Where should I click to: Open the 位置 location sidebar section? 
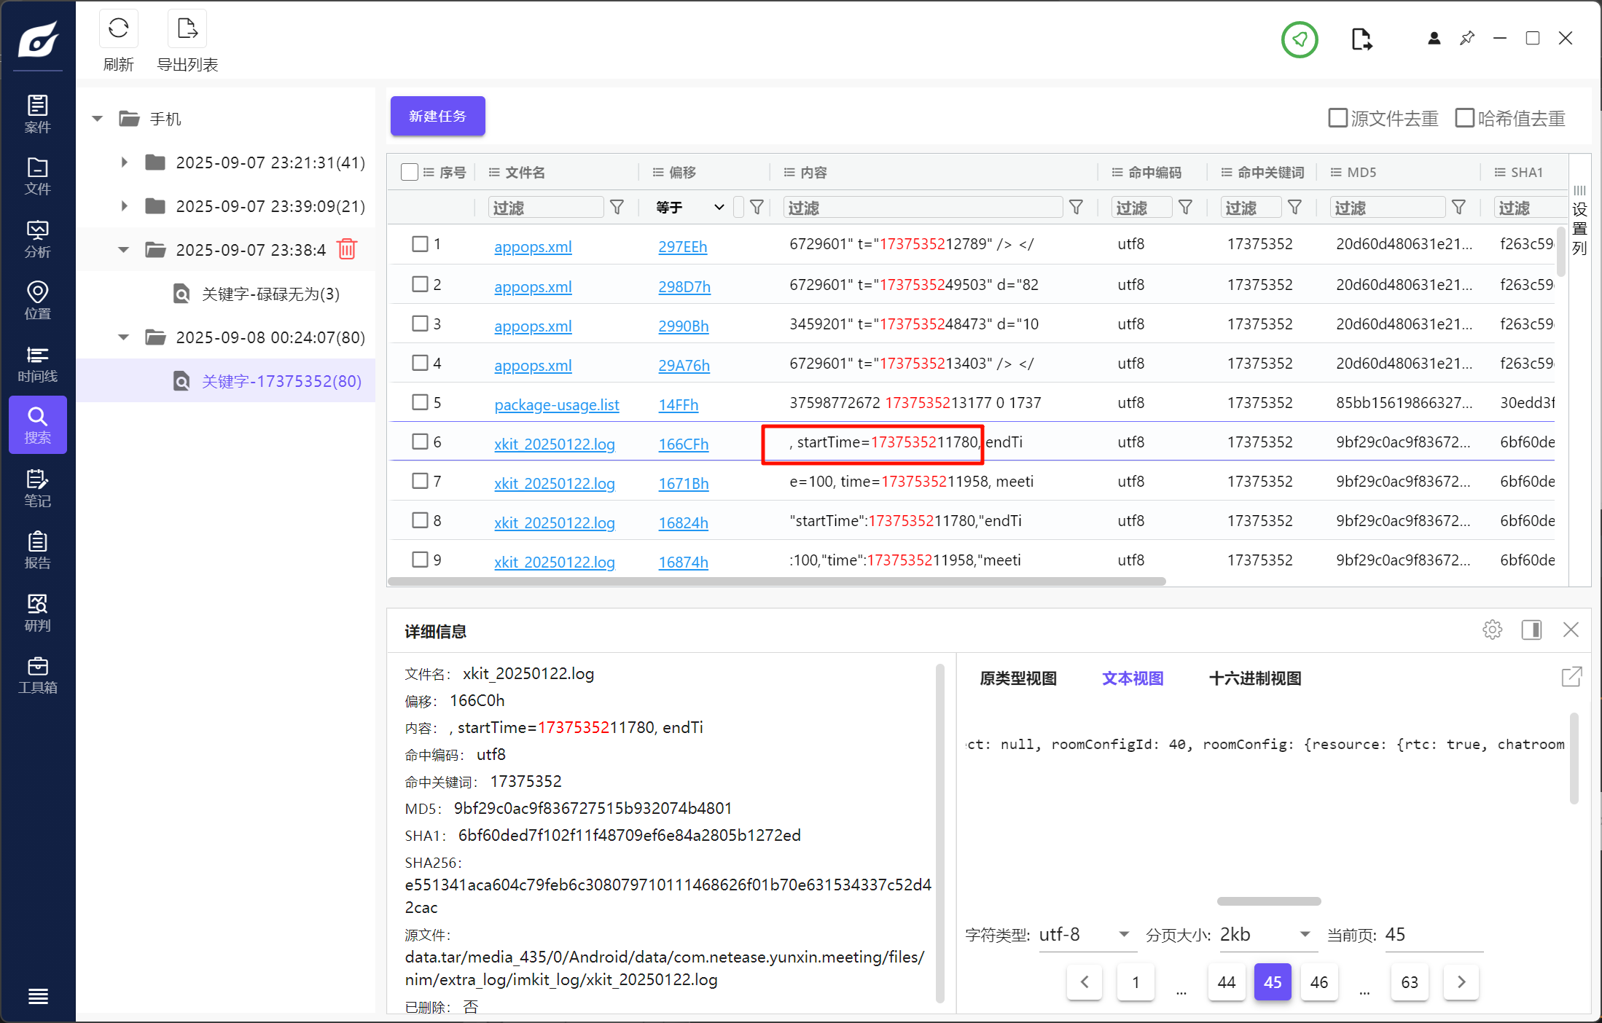[37, 300]
